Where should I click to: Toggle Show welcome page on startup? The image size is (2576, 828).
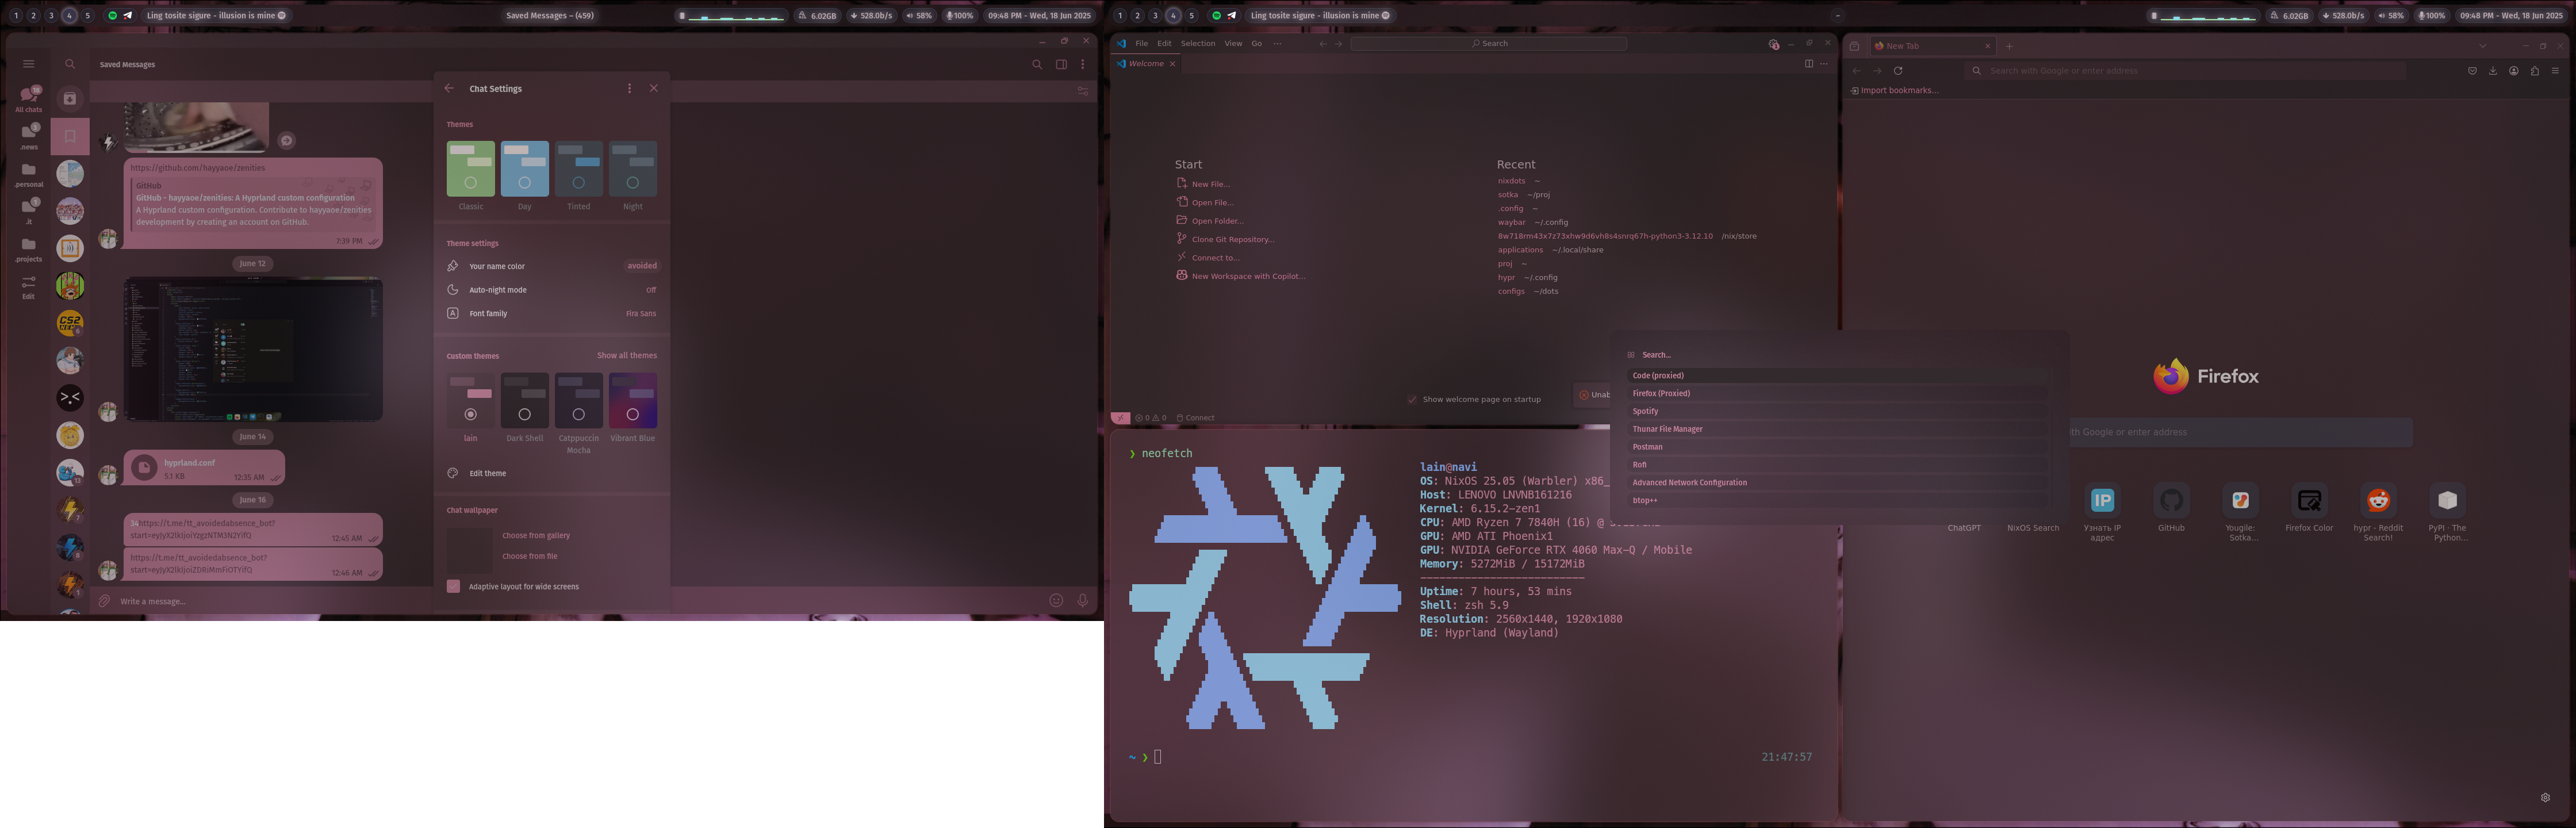pos(1412,399)
